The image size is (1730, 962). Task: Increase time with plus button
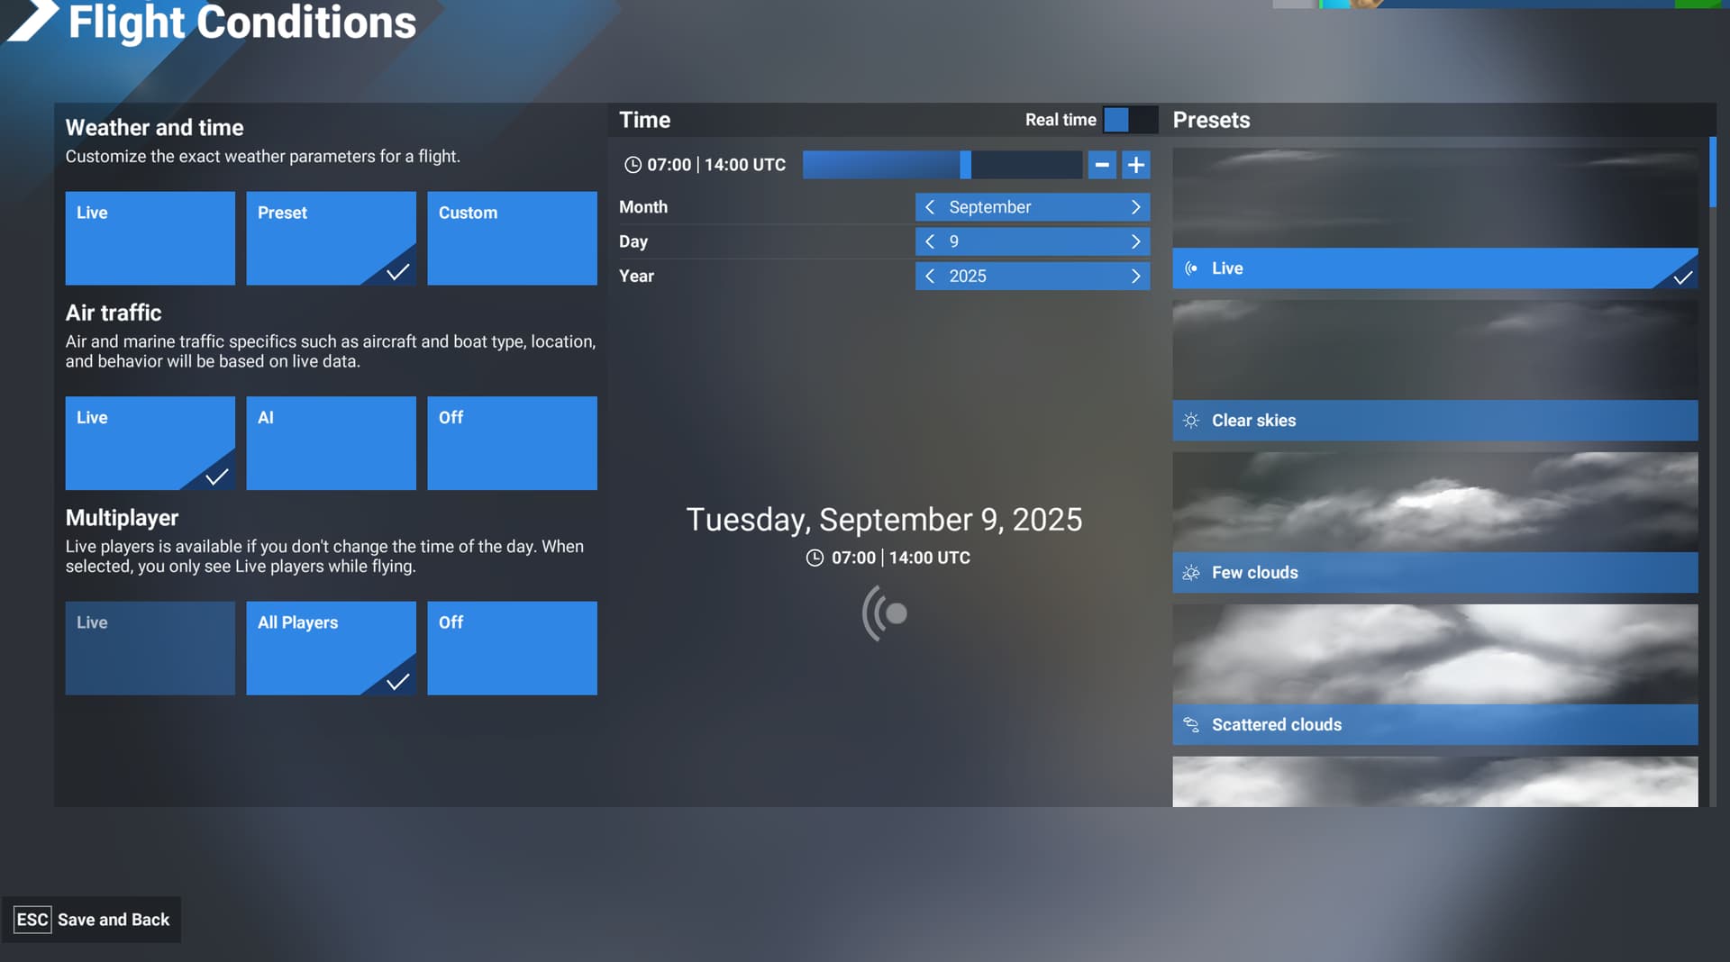1136,165
